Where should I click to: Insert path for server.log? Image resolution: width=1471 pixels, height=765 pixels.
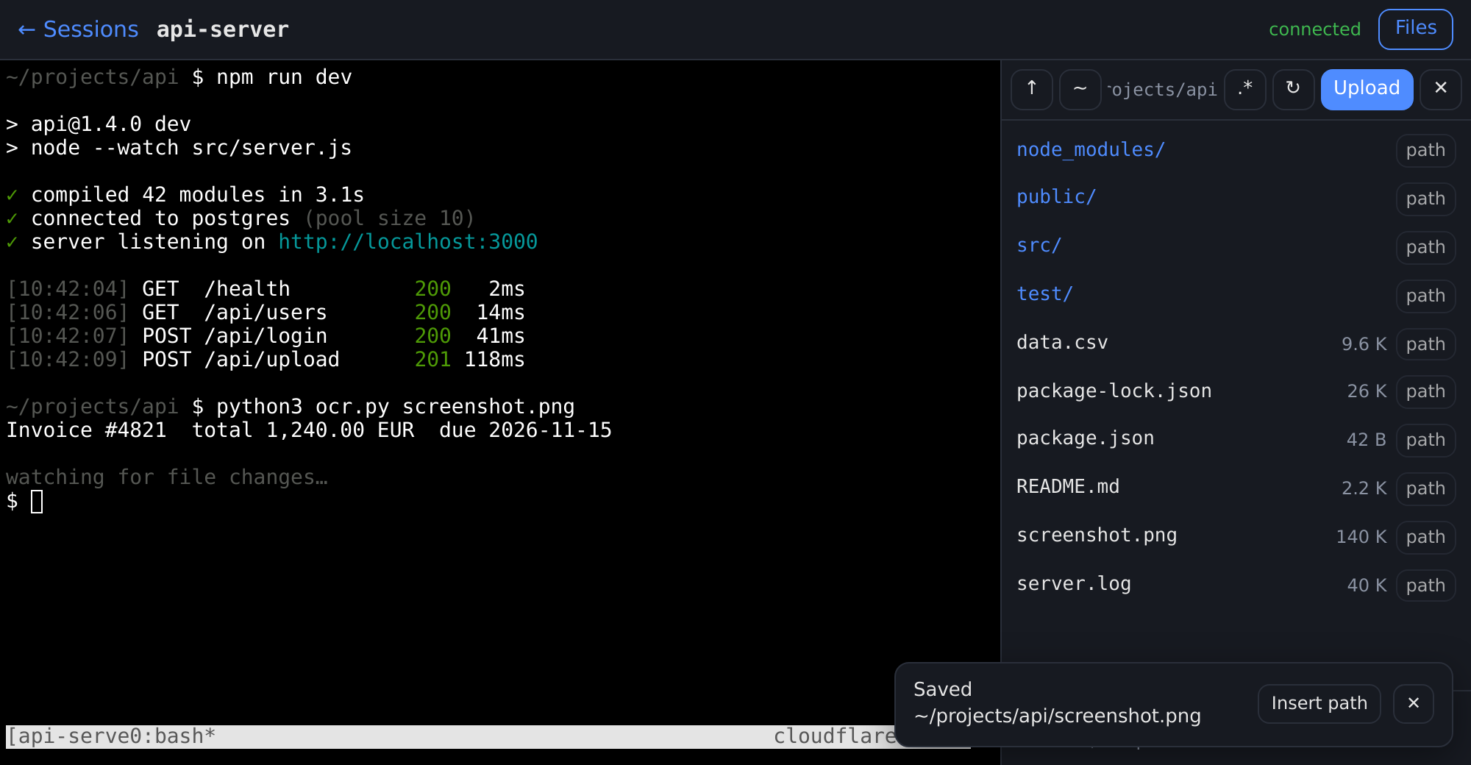click(1425, 586)
